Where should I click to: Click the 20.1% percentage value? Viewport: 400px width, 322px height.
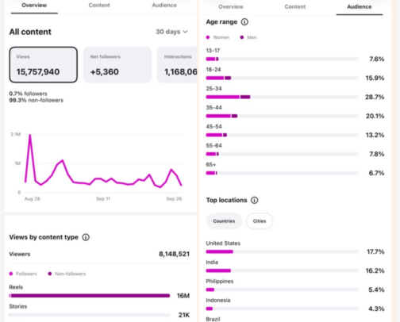click(375, 116)
